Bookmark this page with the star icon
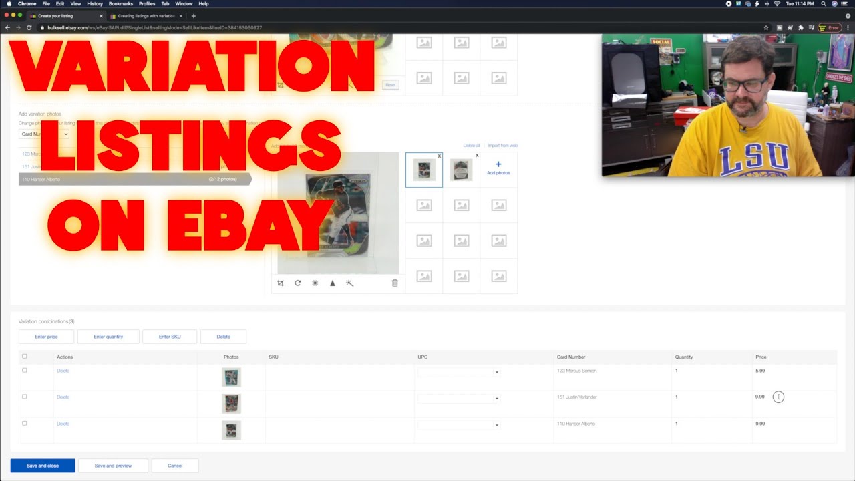This screenshot has height=481, width=855. [x=766, y=27]
